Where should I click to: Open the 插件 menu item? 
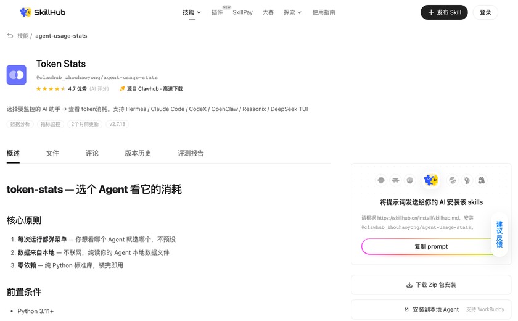[x=217, y=12]
